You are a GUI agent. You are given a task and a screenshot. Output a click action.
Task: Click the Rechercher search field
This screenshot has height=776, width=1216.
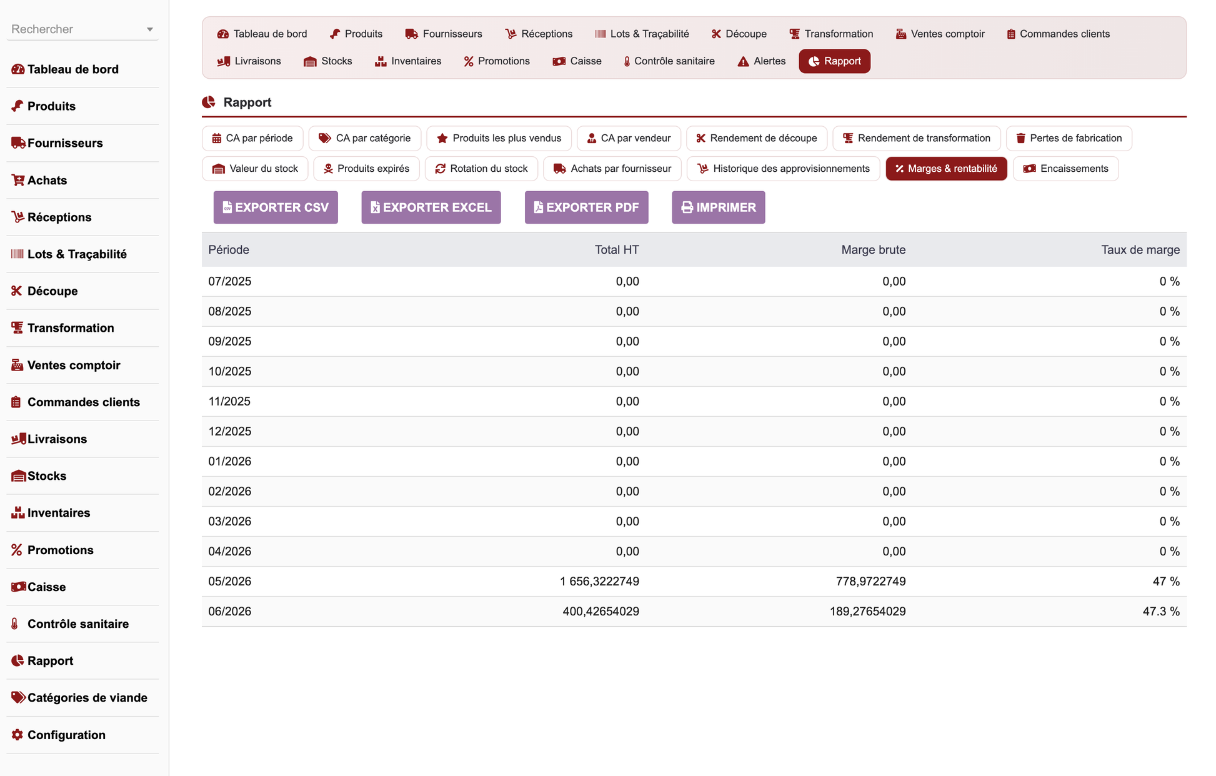(82, 29)
